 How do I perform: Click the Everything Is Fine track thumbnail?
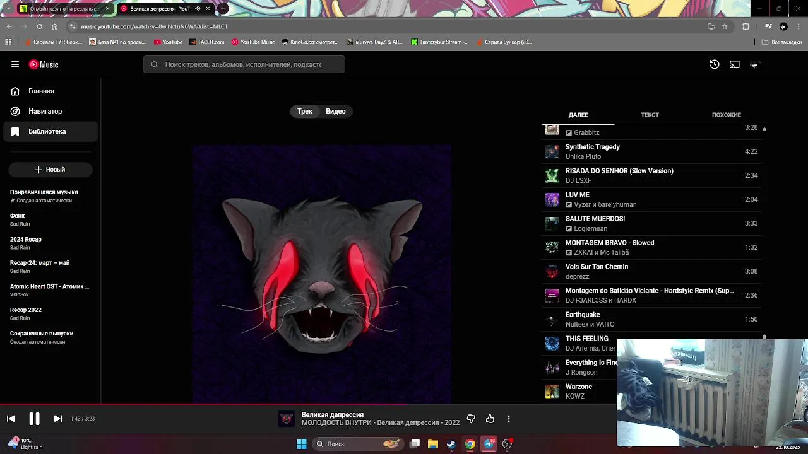click(552, 367)
